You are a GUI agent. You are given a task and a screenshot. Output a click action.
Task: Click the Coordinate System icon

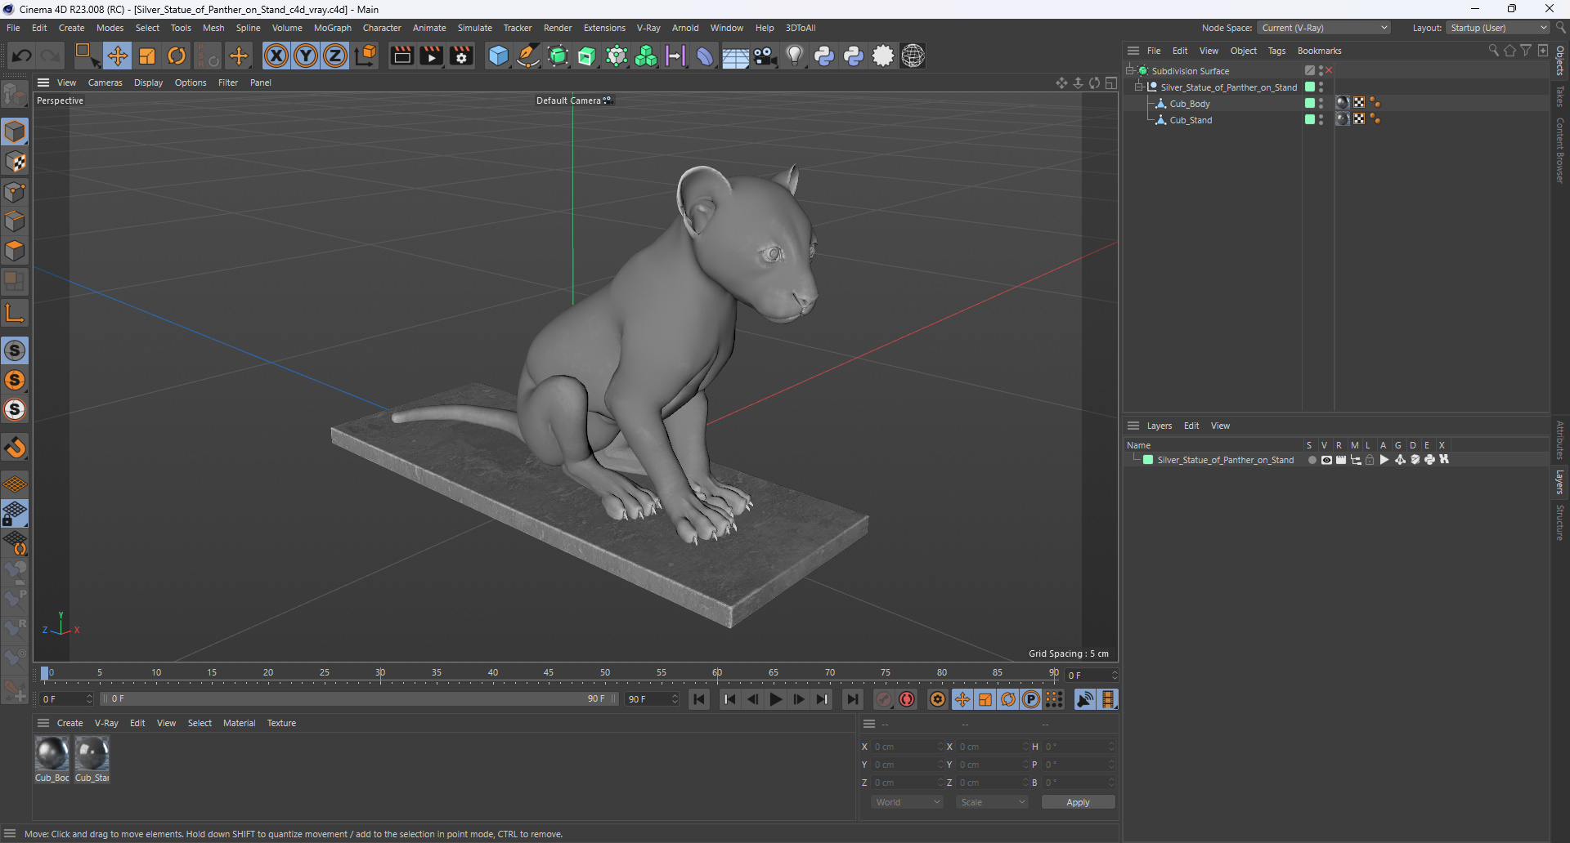pyautogui.click(x=366, y=56)
